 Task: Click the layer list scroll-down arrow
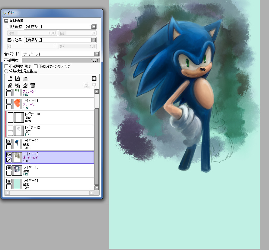click(x=97, y=187)
